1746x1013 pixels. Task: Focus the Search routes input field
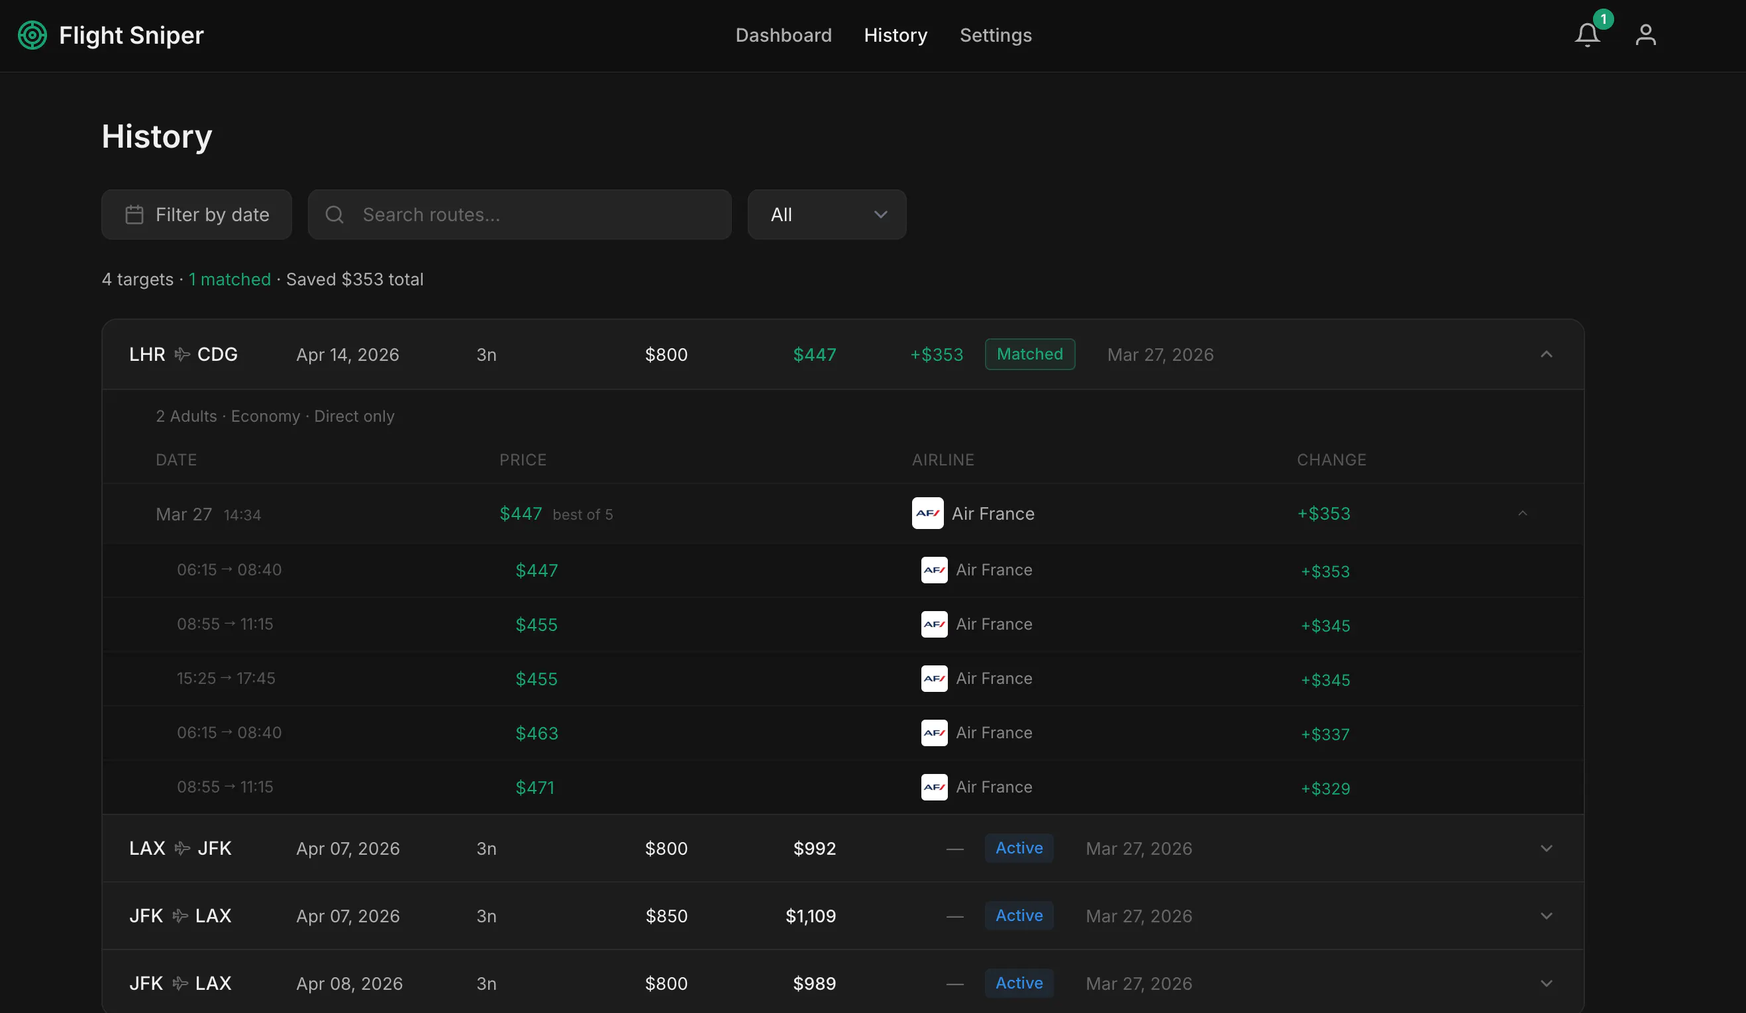520,215
